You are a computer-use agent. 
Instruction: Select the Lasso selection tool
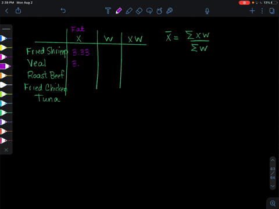pos(149,11)
